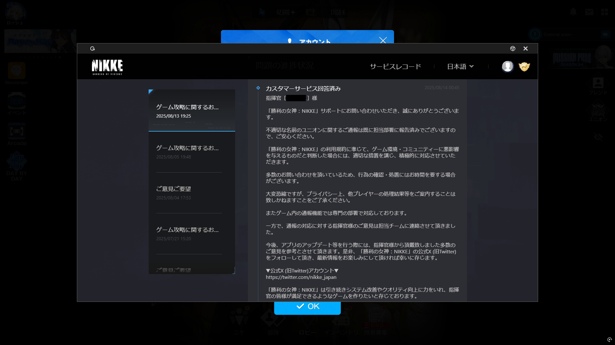615x345 pixels.
Task: Open the notification bell in the game
Action: pyautogui.click(x=573, y=12)
